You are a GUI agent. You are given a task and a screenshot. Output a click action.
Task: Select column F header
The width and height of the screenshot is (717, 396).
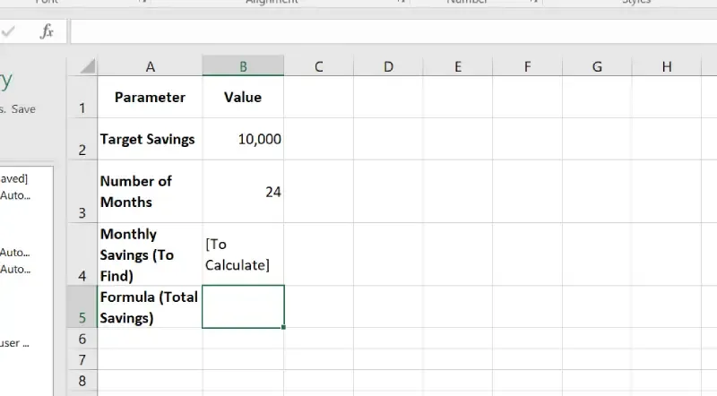pos(527,67)
